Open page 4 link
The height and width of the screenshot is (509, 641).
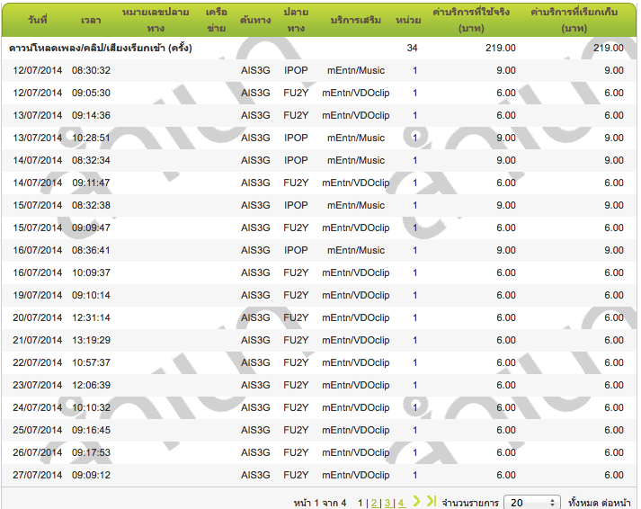tap(401, 503)
